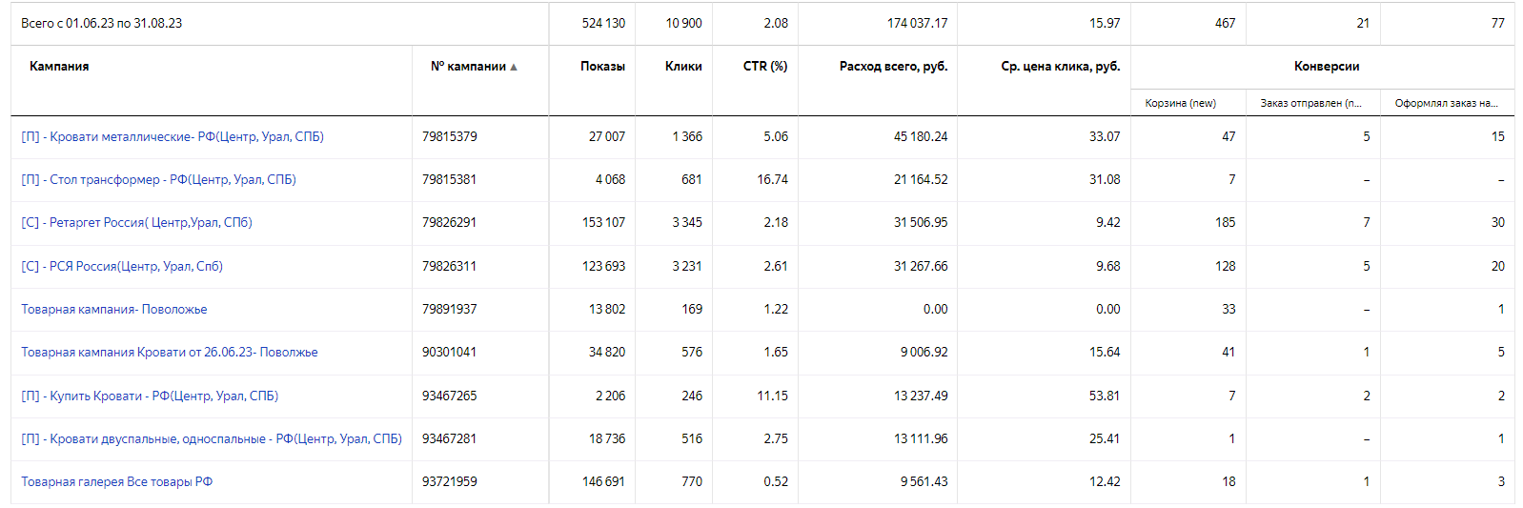Sort by the Показы column header
This screenshot has width=1523, height=508.
pyautogui.click(x=602, y=66)
